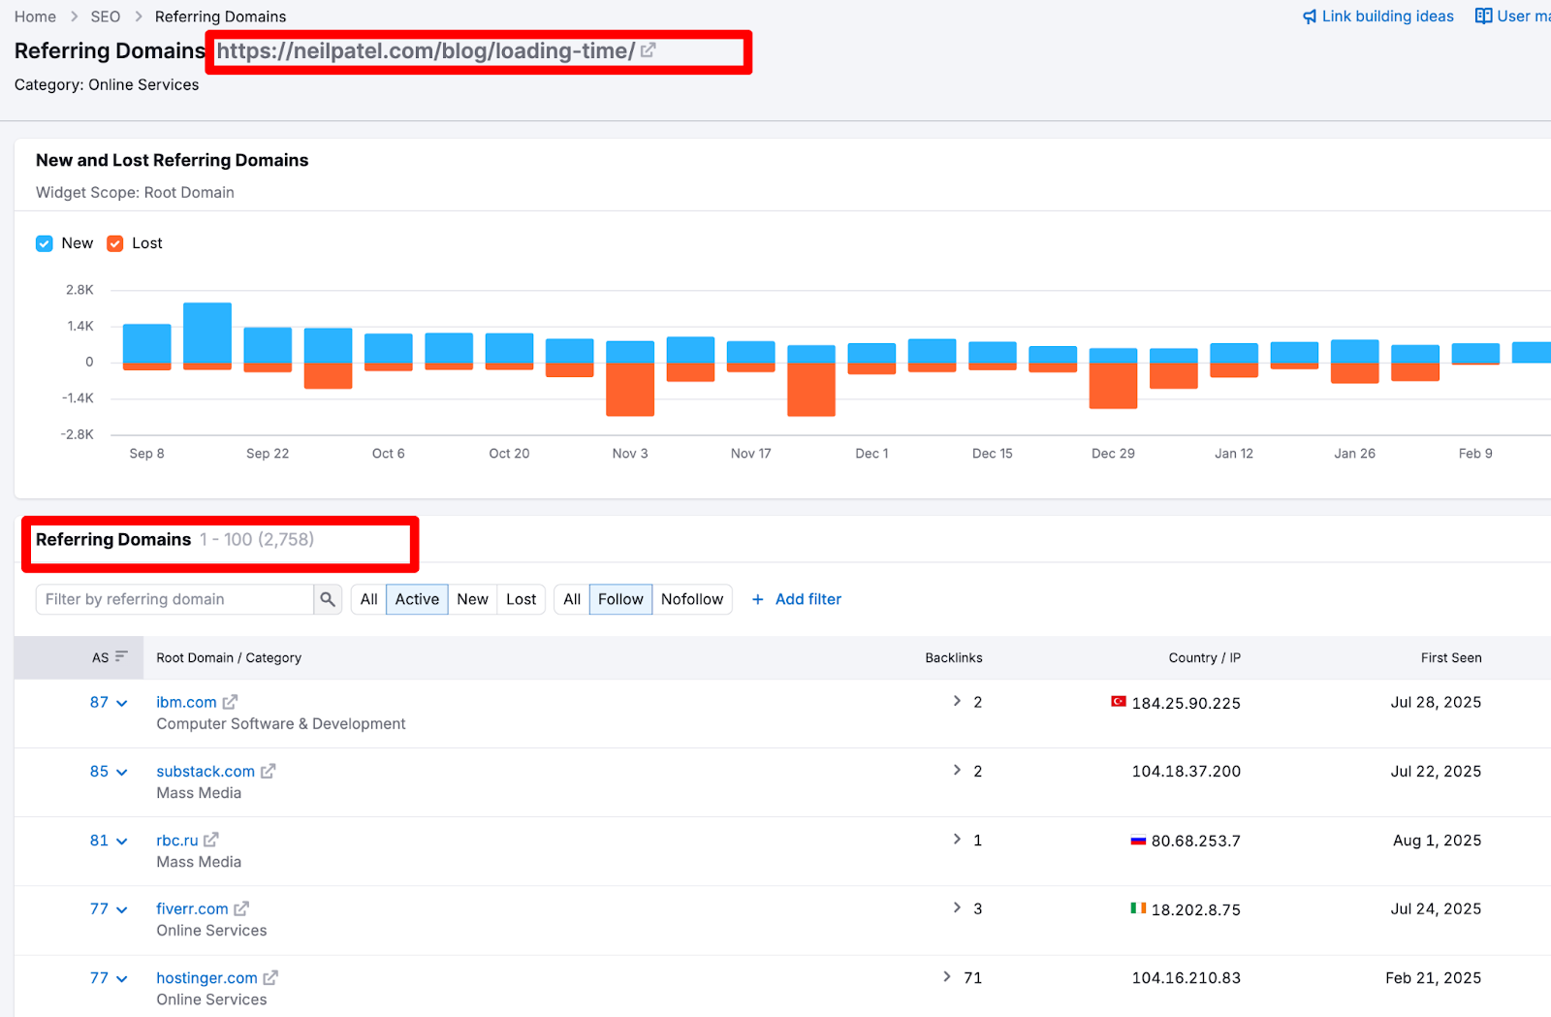Viewport: 1551px width, 1017px height.
Task: Select the Nofollow filter toggle
Action: click(x=691, y=599)
